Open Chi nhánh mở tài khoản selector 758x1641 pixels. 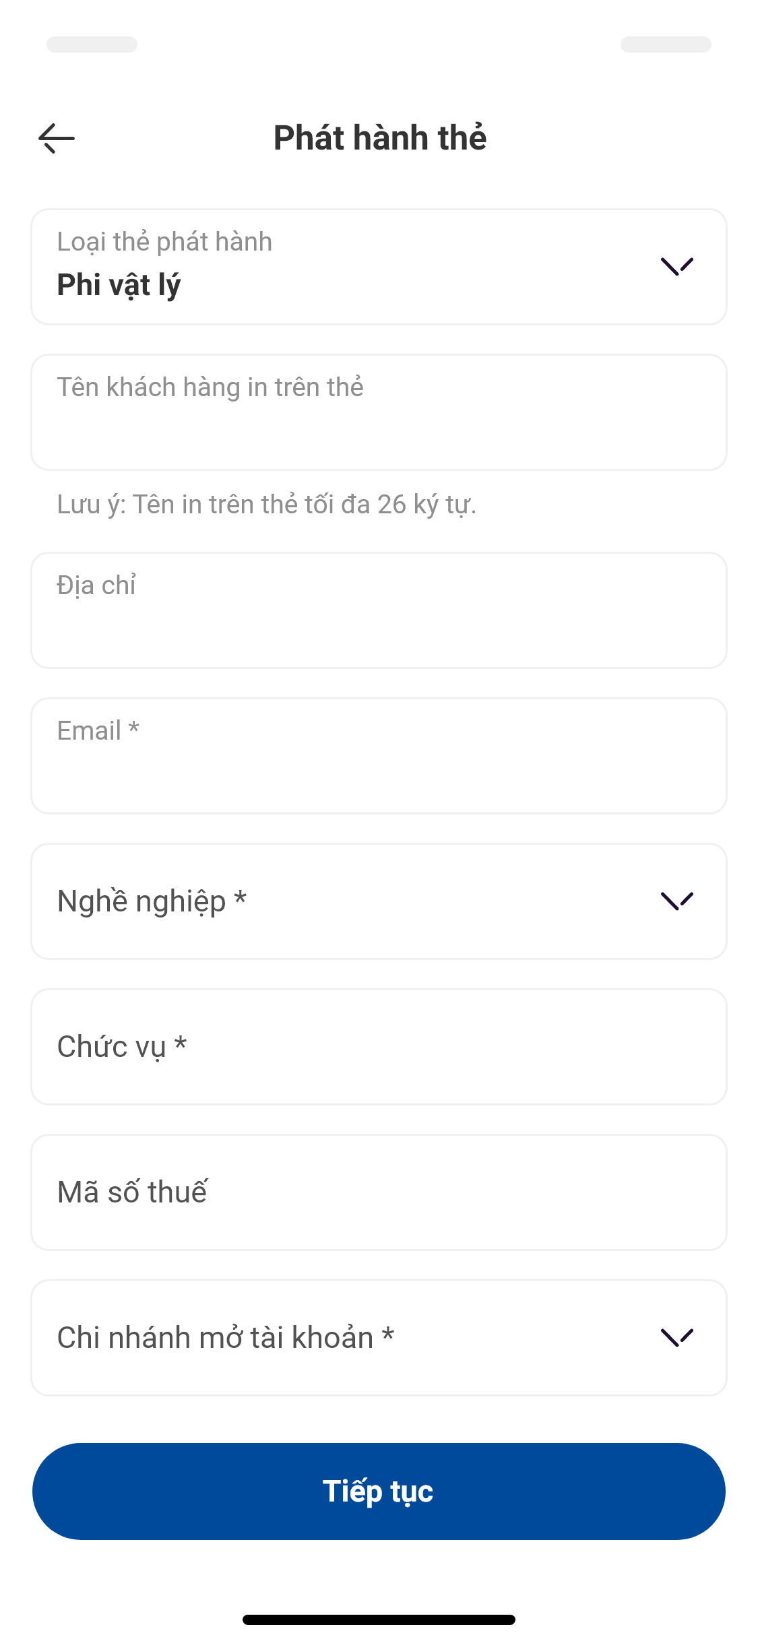point(378,1338)
